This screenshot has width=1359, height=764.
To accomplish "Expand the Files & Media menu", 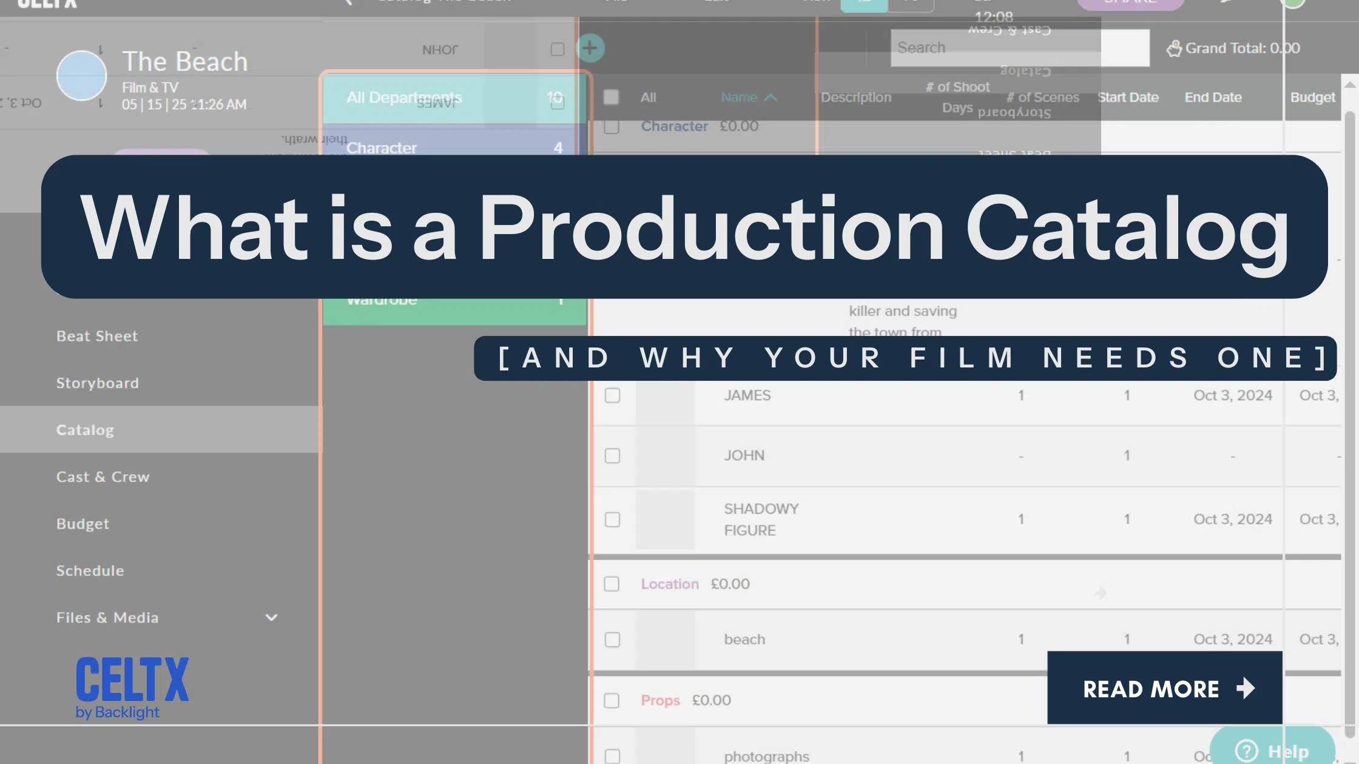I will [x=271, y=617].
